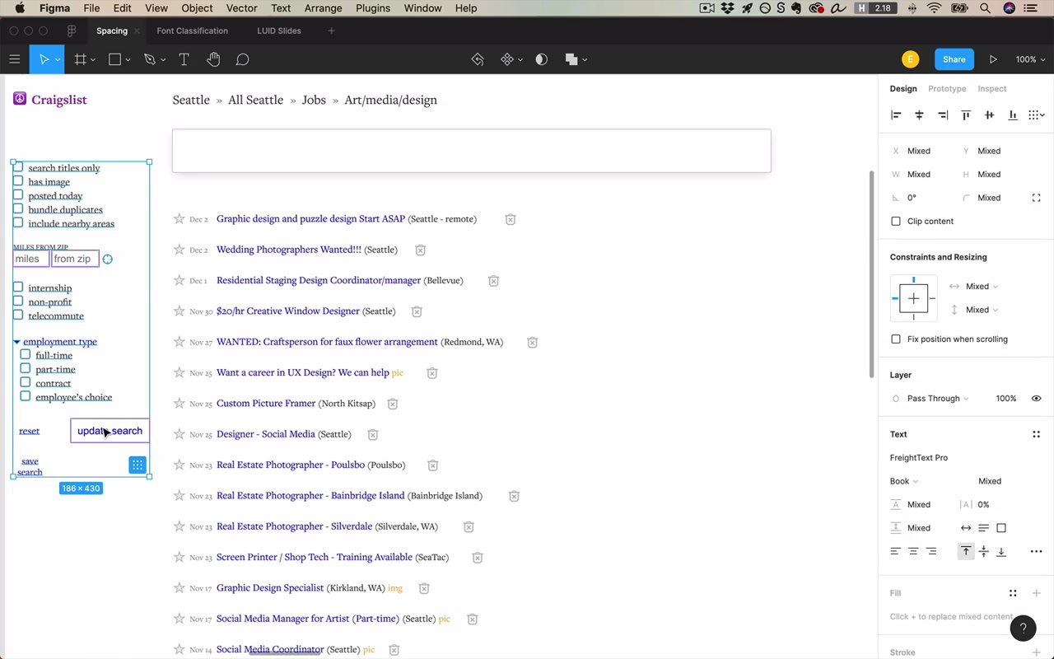Open the Pass Through blend mode dropdown

pyautogui.click(x=937, y=398)
